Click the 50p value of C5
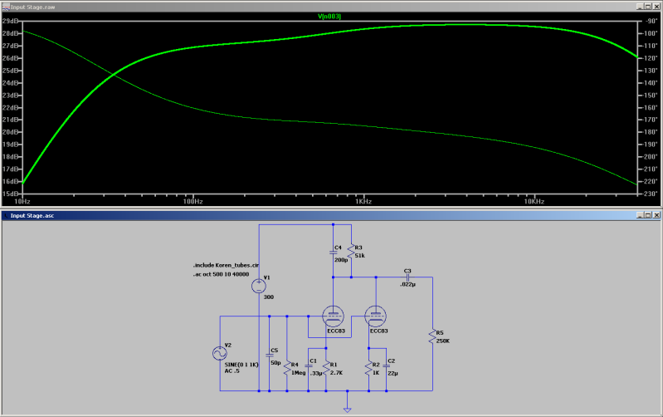 (x=275, y=363)
